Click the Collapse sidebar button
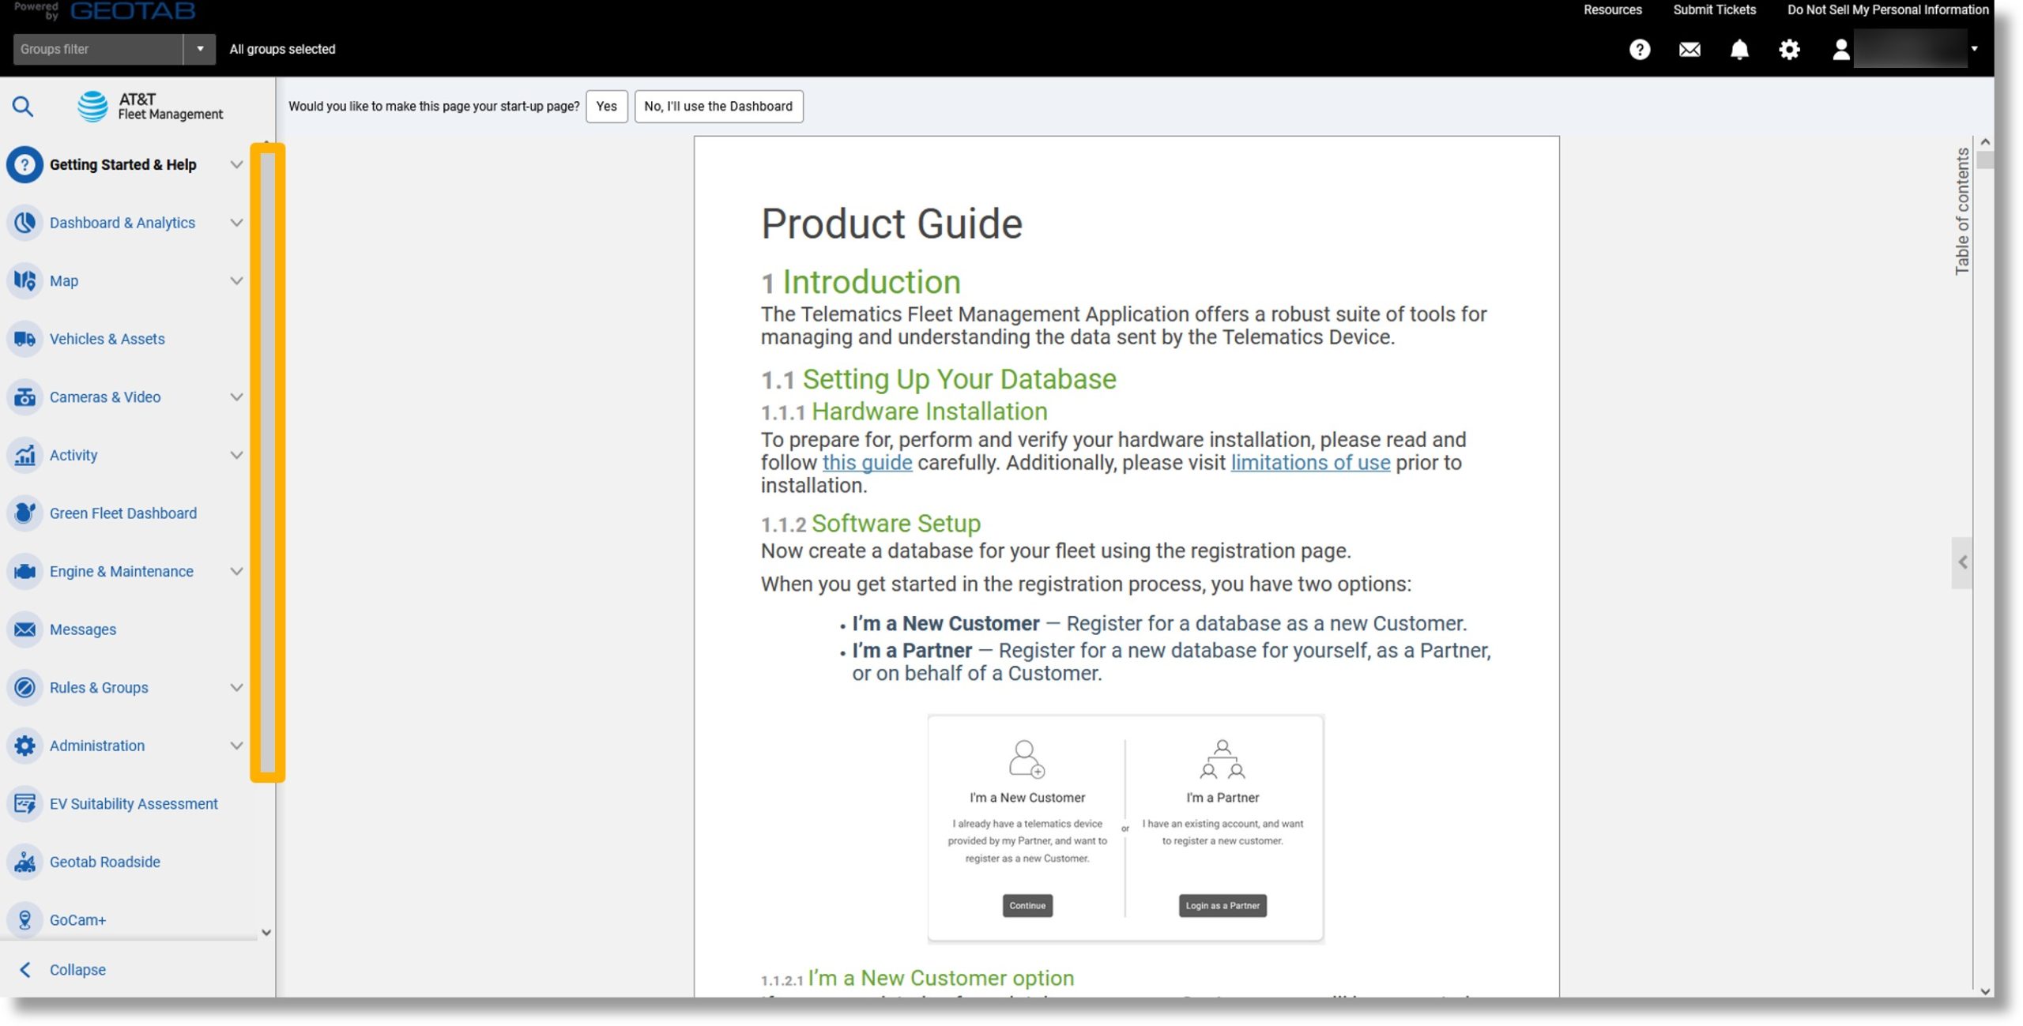Image resolution: width=2023 pixels, height=1026 pixels. [76, 968]
